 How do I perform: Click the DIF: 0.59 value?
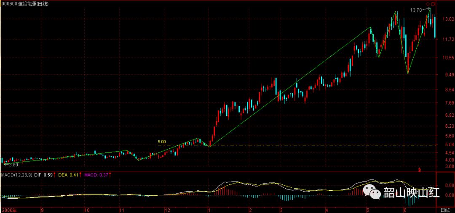(43, 175)
